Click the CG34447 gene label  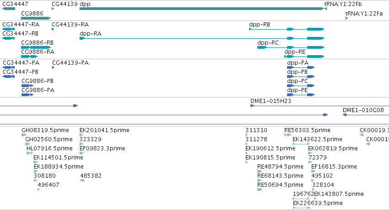(15, 4)
